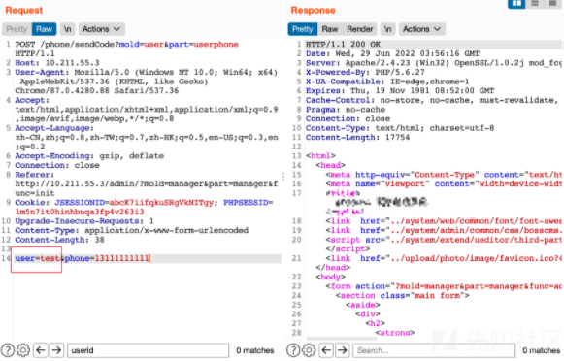
Task: Go to next match in Response search
Action: 342,350
